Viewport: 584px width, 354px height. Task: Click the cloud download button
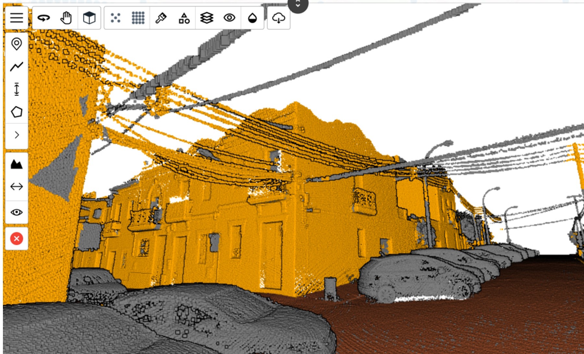click(278, 18)
